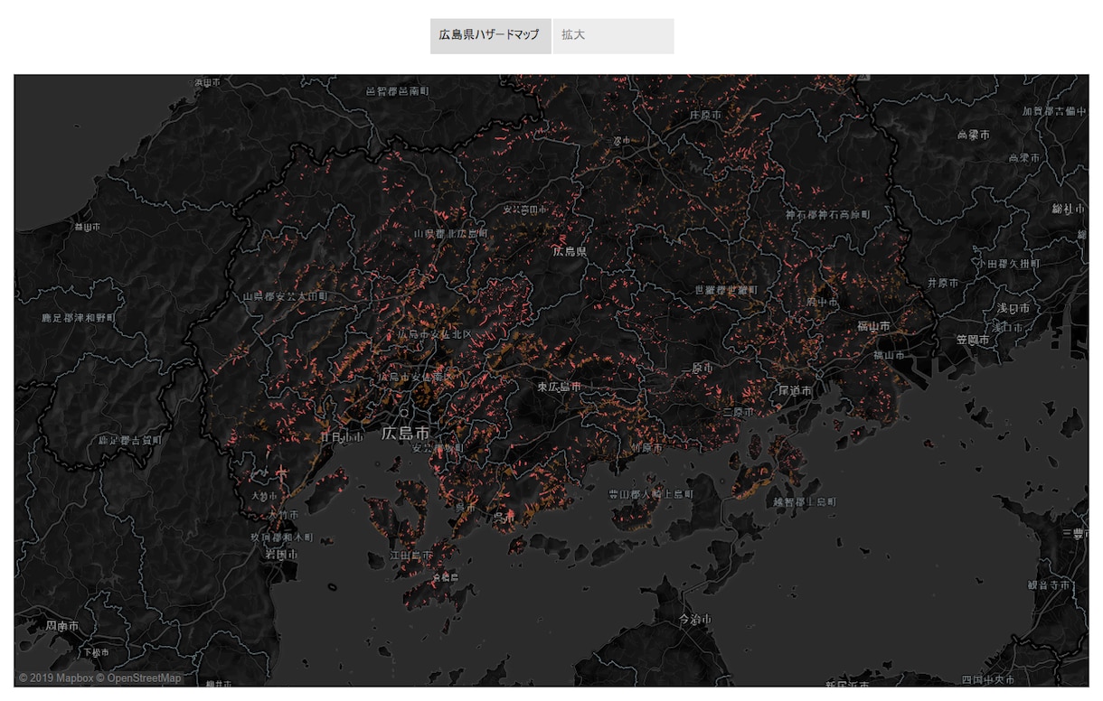Select the 廿日市市 label
1103x701 pixels.
pos(341,436)
